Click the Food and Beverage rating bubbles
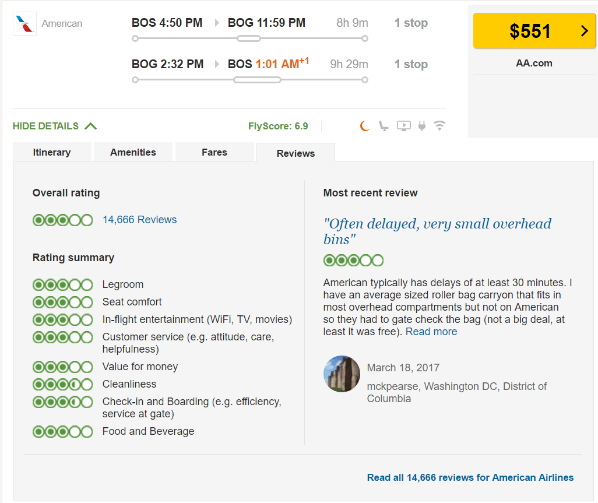 coord(62,432)
